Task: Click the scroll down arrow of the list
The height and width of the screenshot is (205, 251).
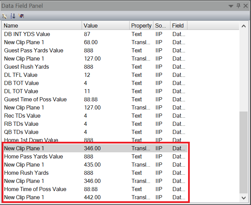Action: click(243, 198)
